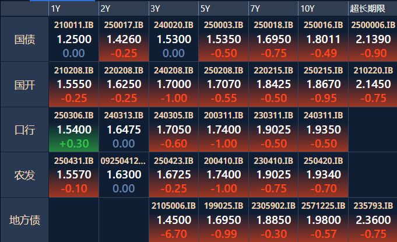Image resolution: width=397 pixels, height=242 pixels.
Task: Select the 1Y column header
Action: 73,9
